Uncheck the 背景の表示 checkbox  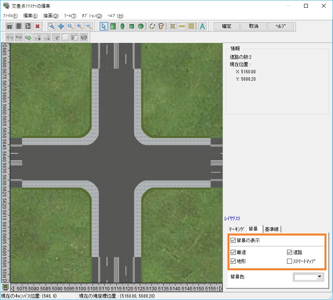click(233, 240)
